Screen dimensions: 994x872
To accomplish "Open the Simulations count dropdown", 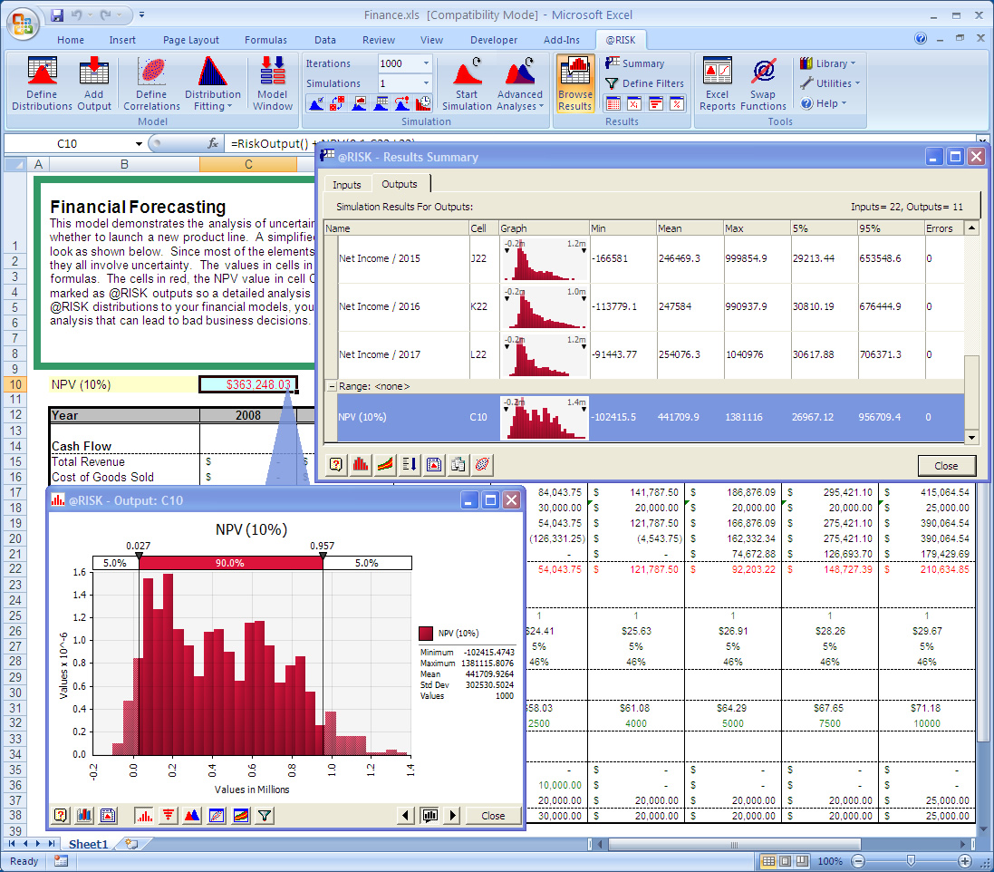I will [x=426, y=83].
